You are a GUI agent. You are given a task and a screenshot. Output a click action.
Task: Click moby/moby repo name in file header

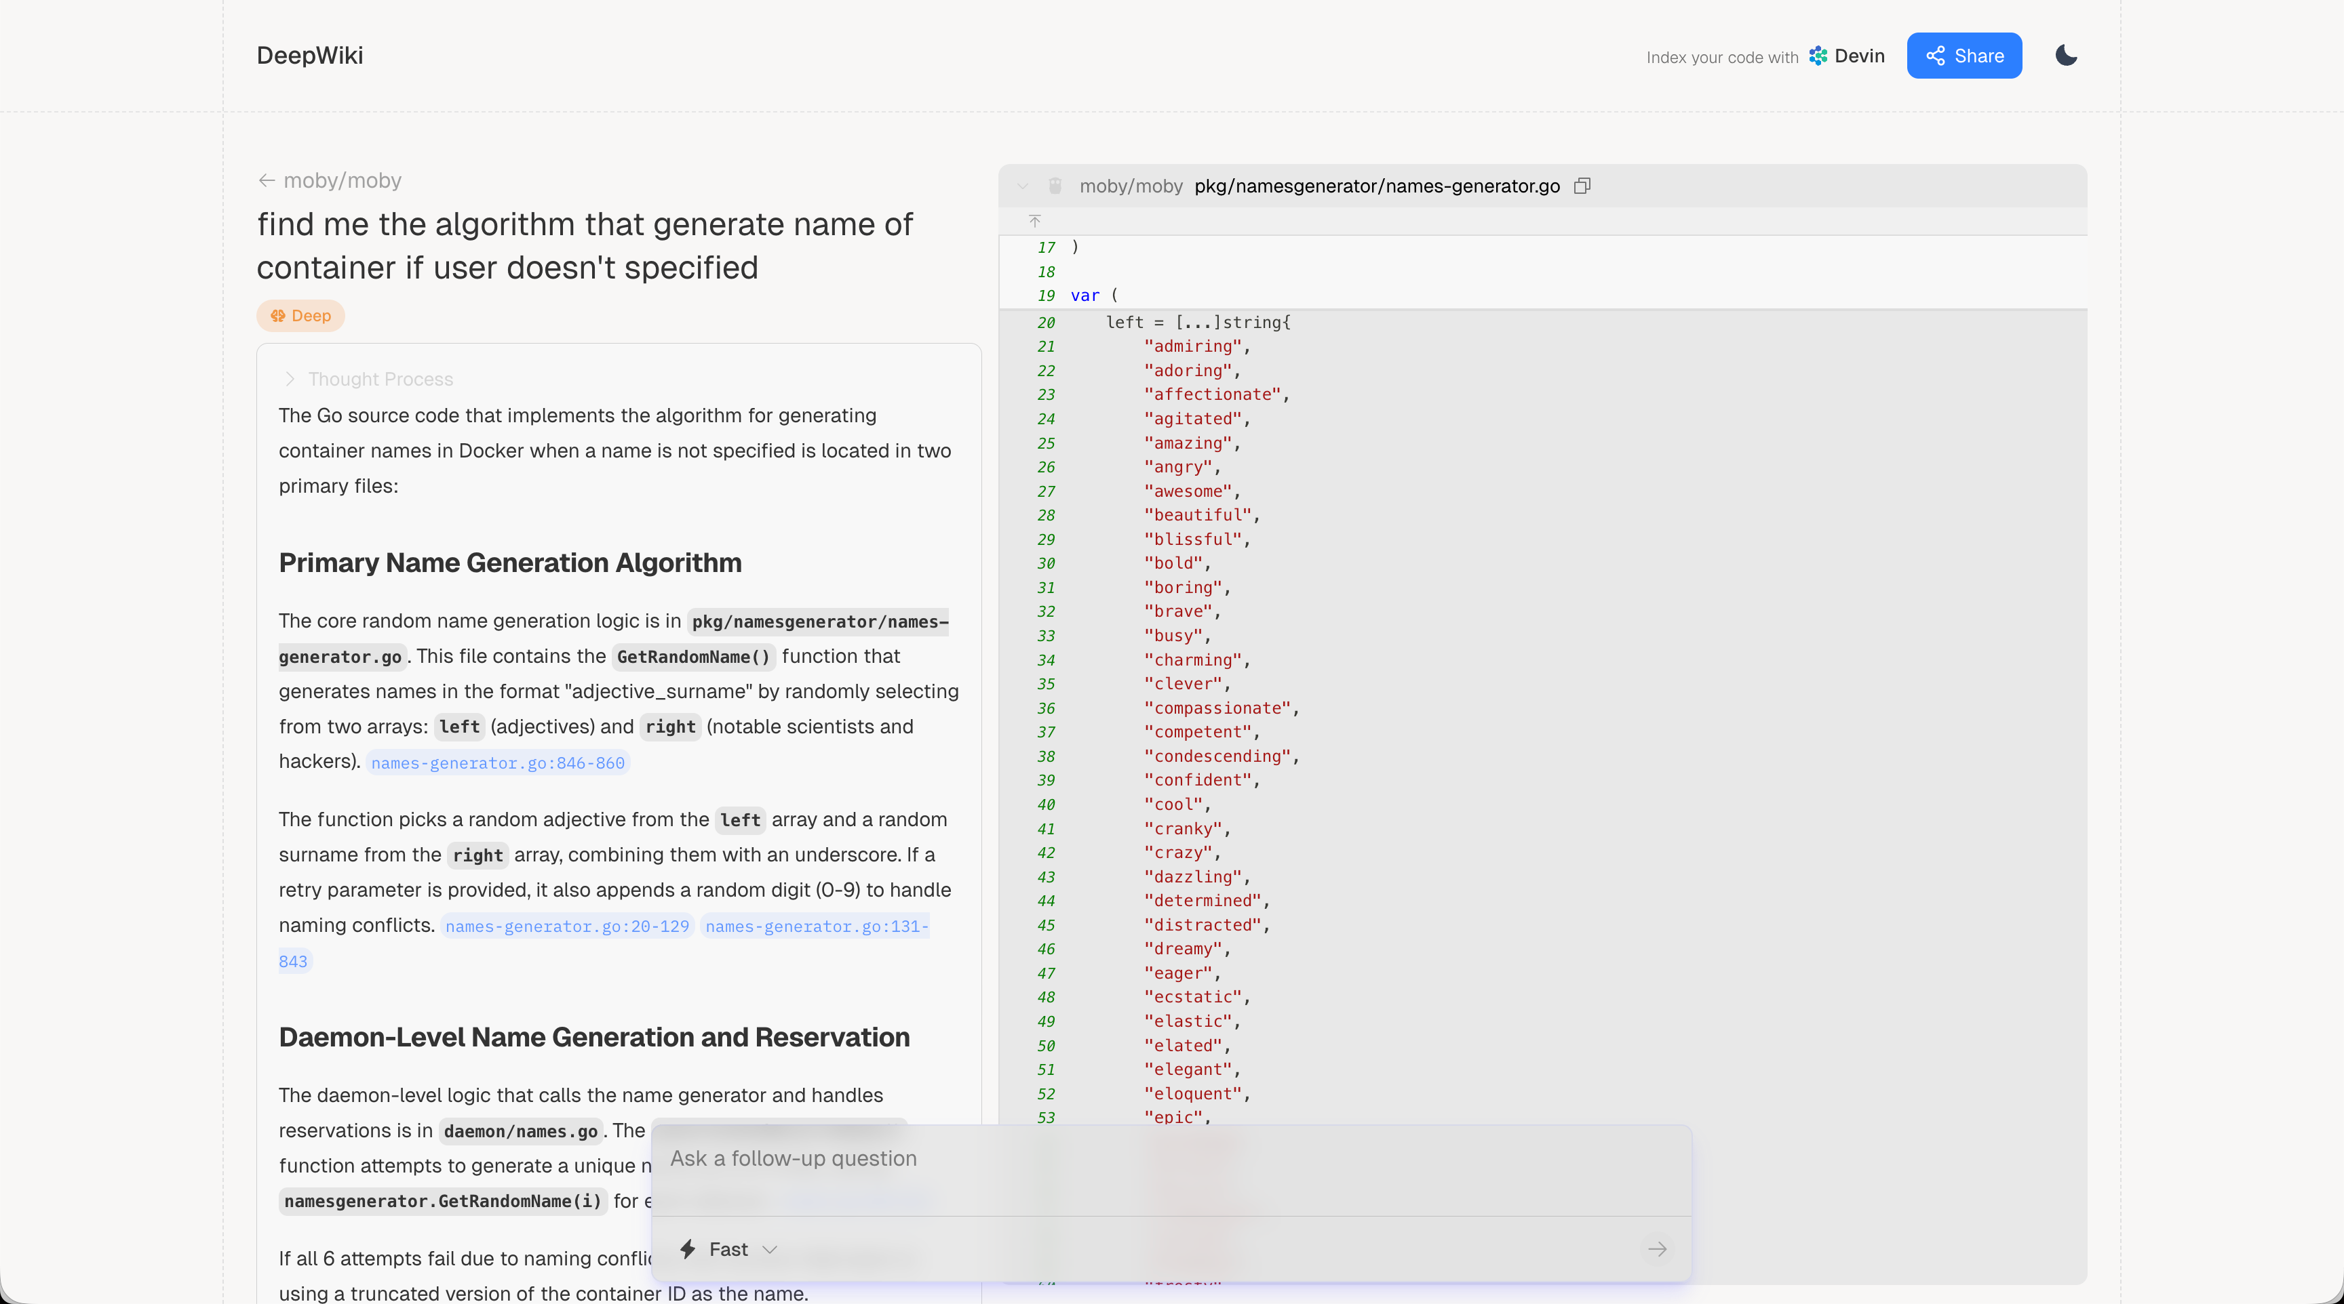1130,186
